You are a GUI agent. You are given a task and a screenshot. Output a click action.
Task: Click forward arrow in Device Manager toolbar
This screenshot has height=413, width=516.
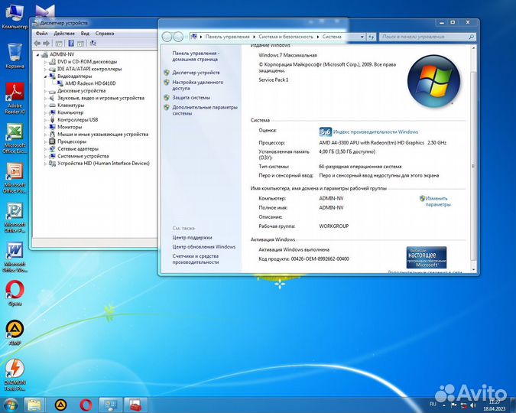(47, 43)
